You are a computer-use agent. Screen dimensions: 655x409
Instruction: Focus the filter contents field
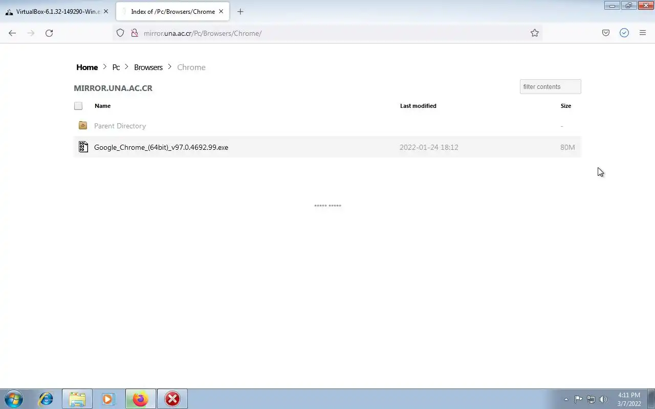550,86
